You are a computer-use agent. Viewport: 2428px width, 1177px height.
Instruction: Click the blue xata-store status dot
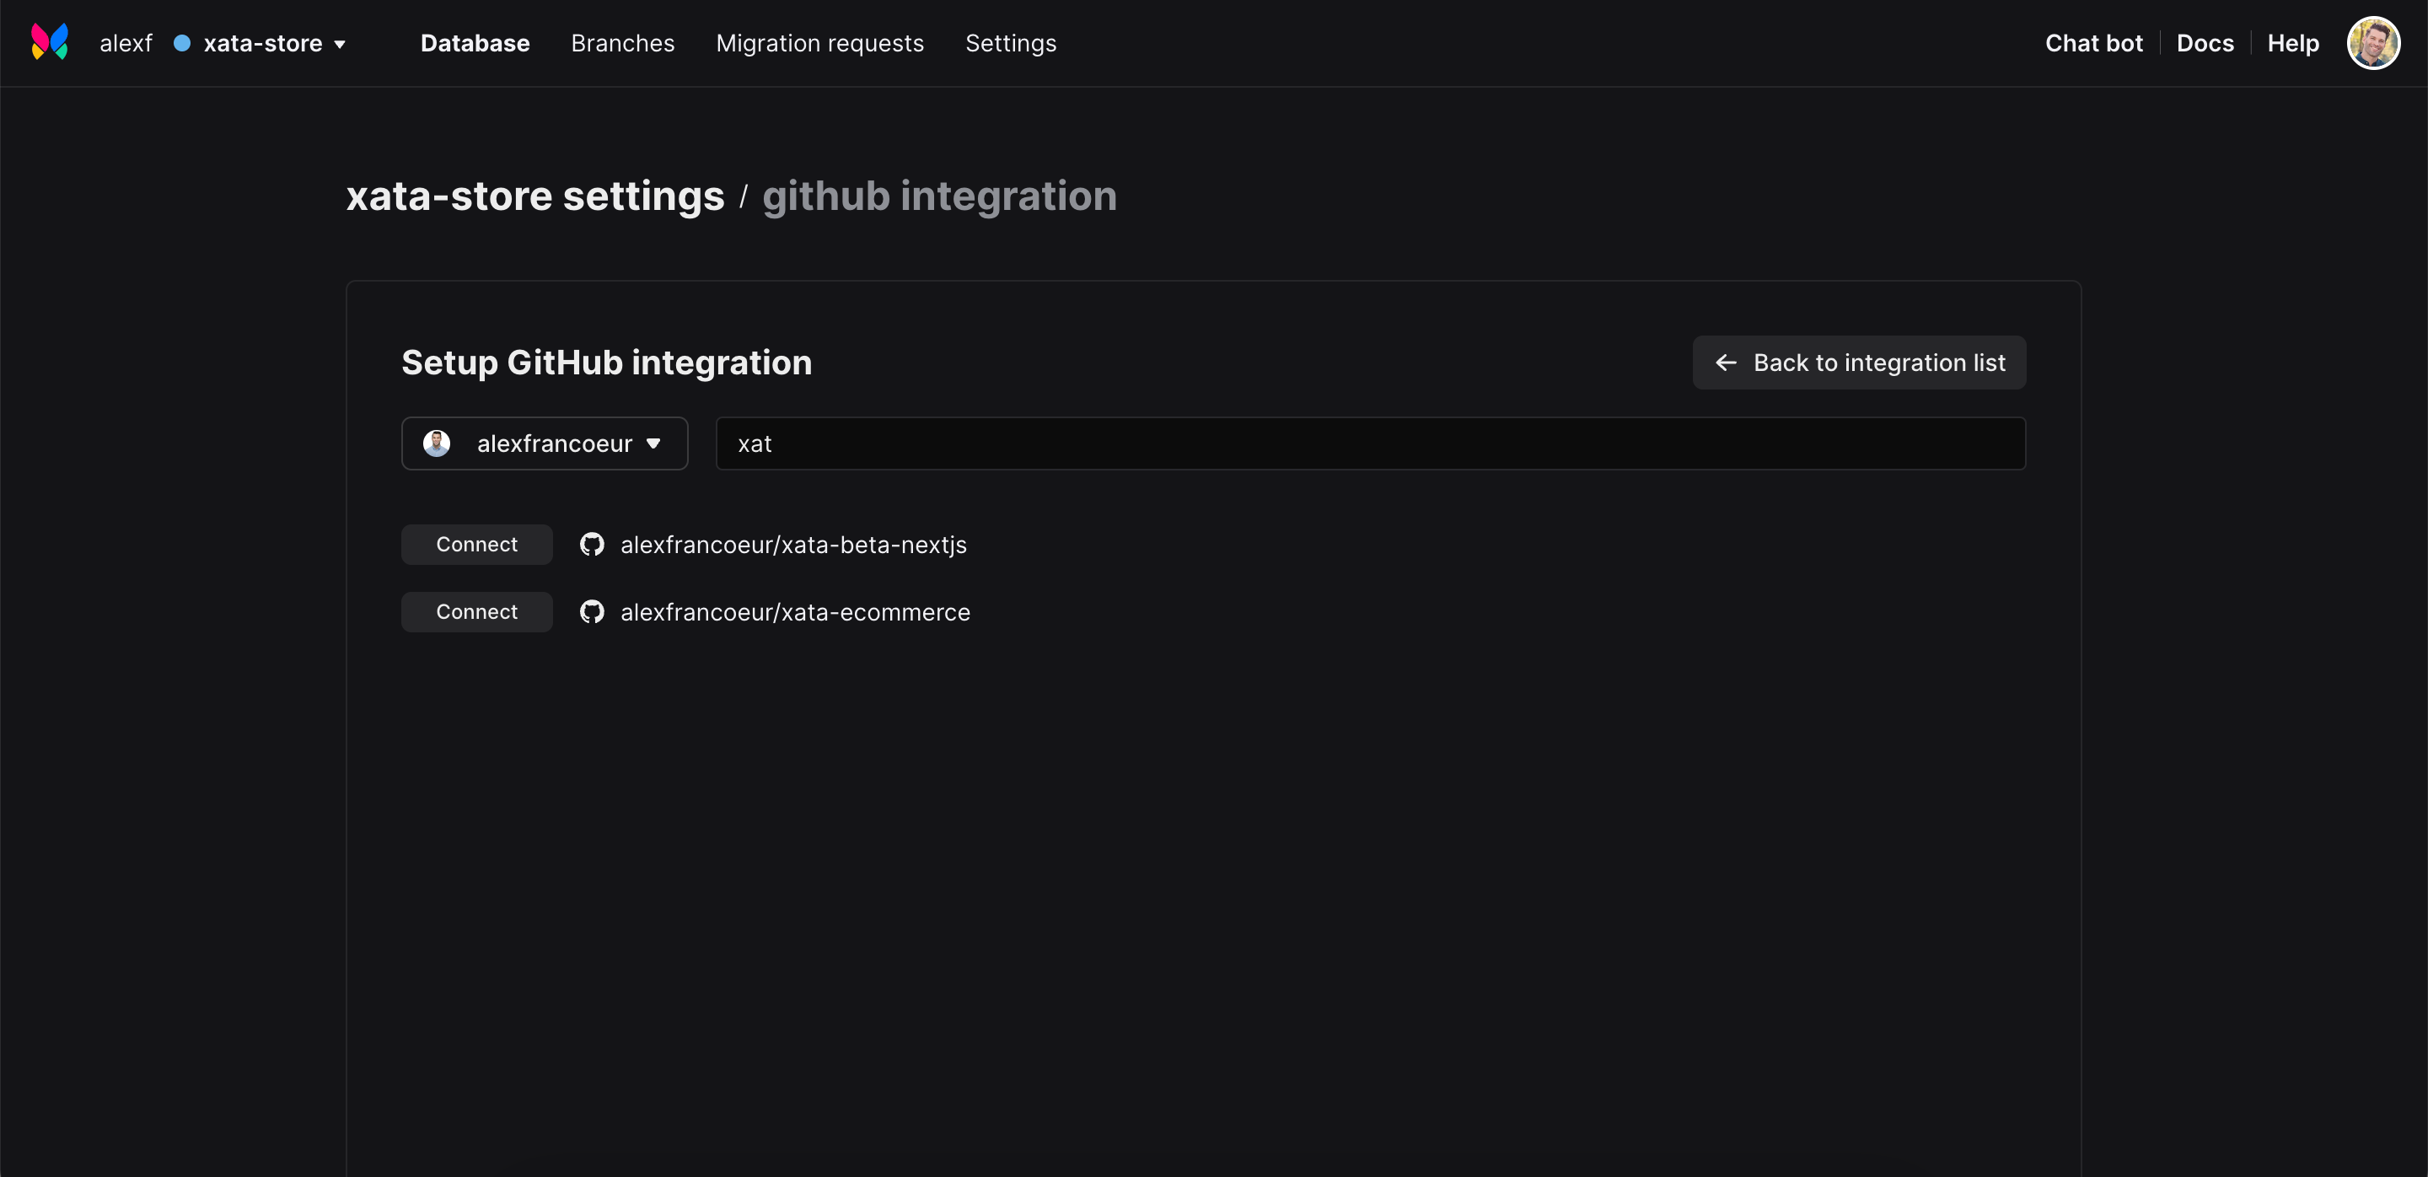click(x=182, y=43)
